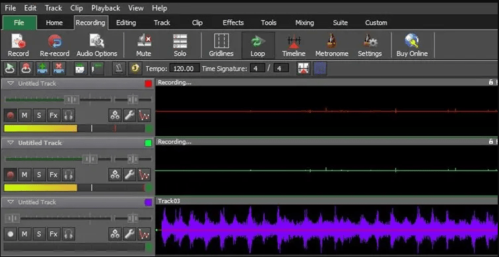
Task: Click the green File tab
Action: point(19,23)
